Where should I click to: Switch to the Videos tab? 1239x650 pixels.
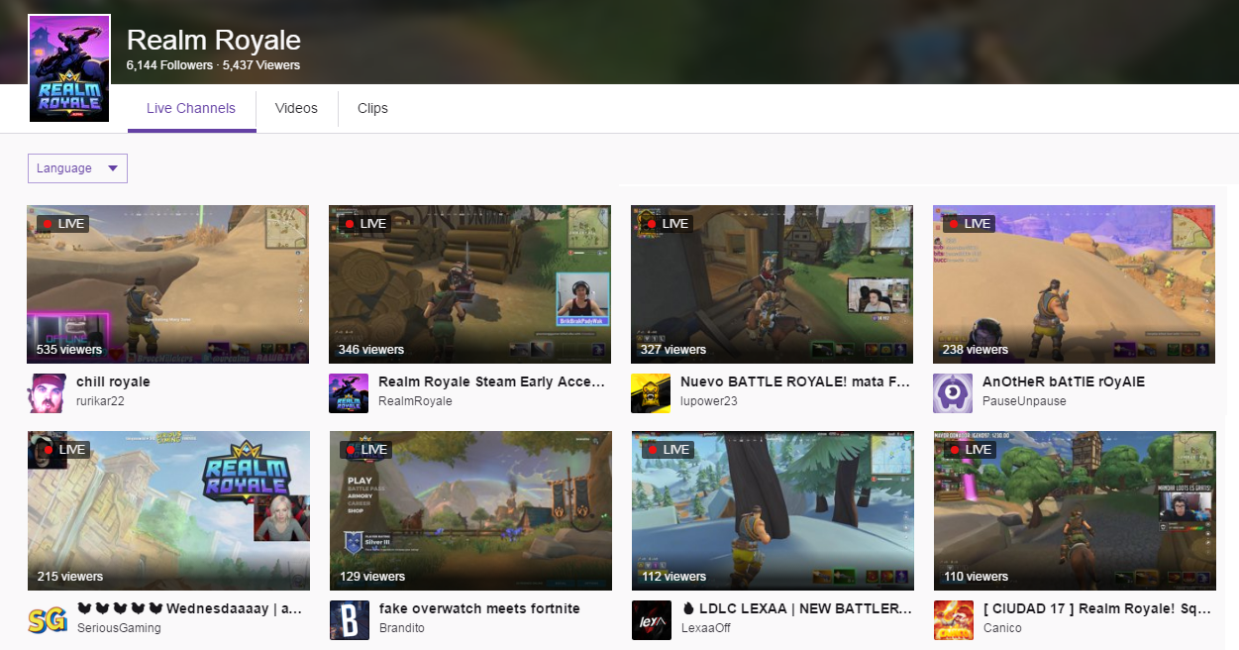click(296, 109)
